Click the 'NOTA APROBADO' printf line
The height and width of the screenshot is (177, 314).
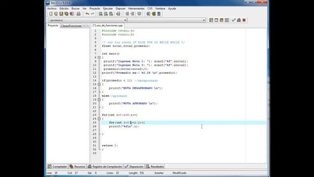(133, 104)
